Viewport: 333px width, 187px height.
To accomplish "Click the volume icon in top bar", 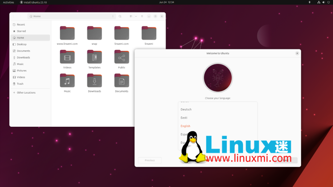I will click(324, 2).
